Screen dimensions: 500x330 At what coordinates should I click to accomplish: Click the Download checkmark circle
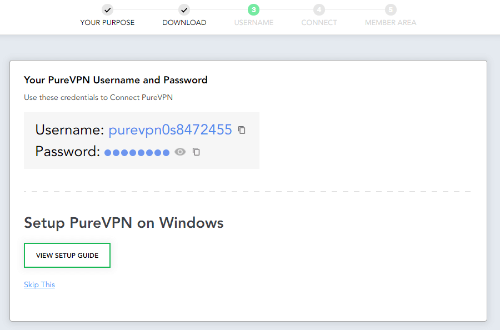(184, 10)
